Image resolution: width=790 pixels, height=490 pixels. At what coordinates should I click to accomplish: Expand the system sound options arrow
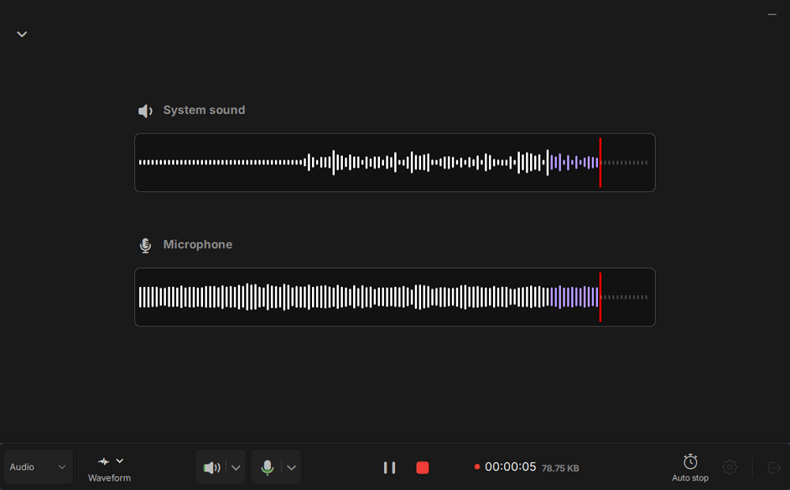(235, 468)
